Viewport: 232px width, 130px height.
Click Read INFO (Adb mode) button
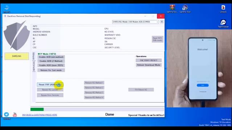pos(157,39)
